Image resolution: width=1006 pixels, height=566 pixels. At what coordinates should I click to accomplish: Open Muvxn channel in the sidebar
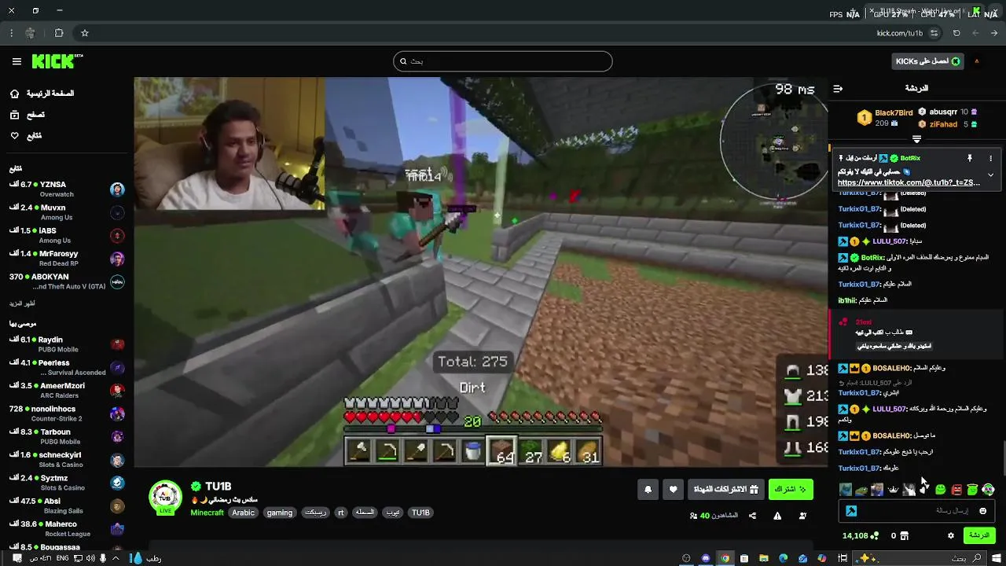coord(67,212)
